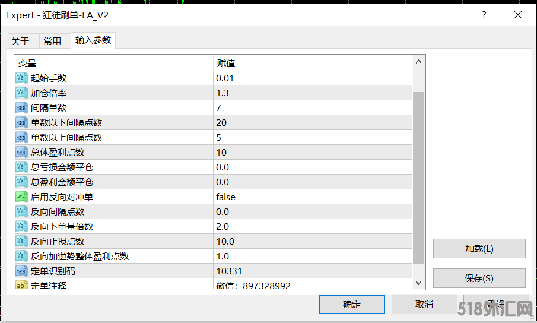Image resolution: width=537 pixels, height=323 pixels.
Task: Click the icon beside 总亏损金额平仓
Action: pos(21,167)
